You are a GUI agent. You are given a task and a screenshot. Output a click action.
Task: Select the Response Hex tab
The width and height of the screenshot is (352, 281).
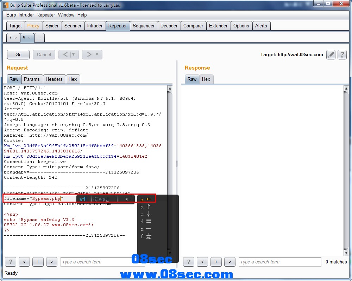coord(206,79)
